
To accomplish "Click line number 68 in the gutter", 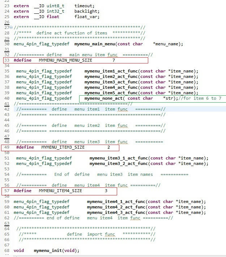I will point(7,250).
